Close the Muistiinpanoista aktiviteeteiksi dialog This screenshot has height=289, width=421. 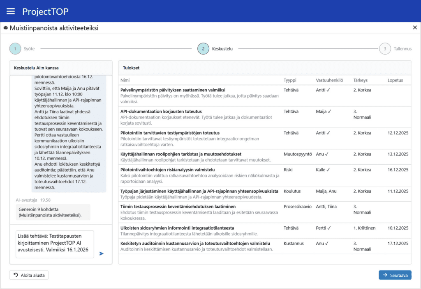[x=414, y=28]
